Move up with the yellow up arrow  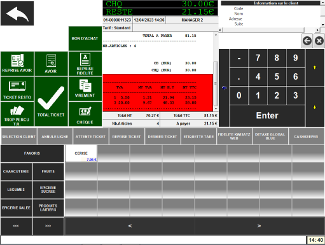[315, 67]
